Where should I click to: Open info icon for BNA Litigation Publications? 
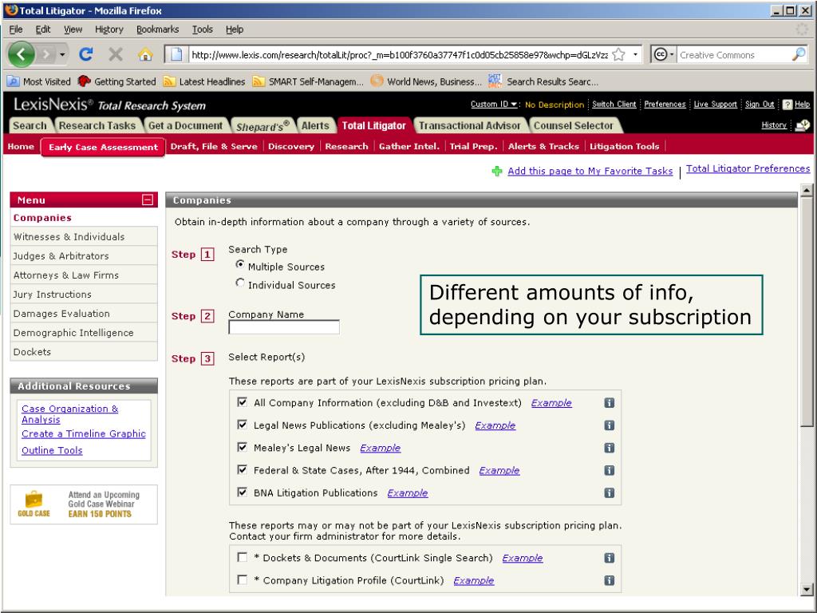click(x=609, y=492)
